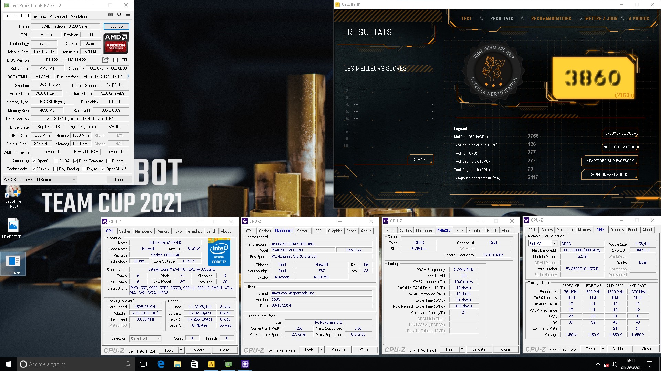Image resolution: width=661 pixels, height=371 pixels.
Task: Toggle the DirectML checkbox
Action: (x=108, y=161)
